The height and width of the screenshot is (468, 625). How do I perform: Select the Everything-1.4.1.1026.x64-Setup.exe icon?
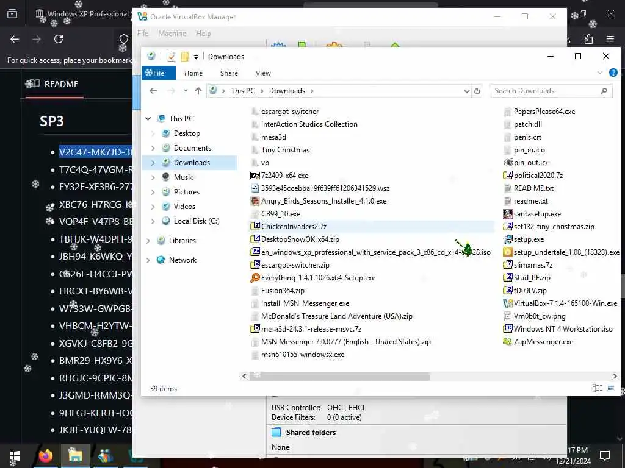click(x=255, y=278)
